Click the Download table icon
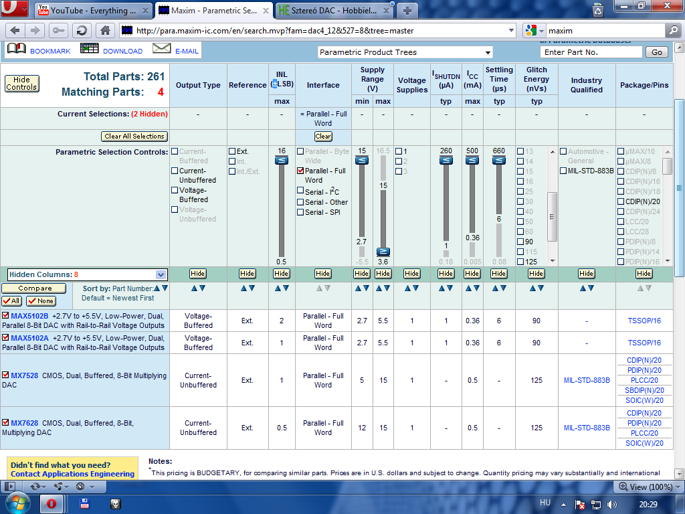The width and height of the screenshot is (685, 514). tap(89, 48)
